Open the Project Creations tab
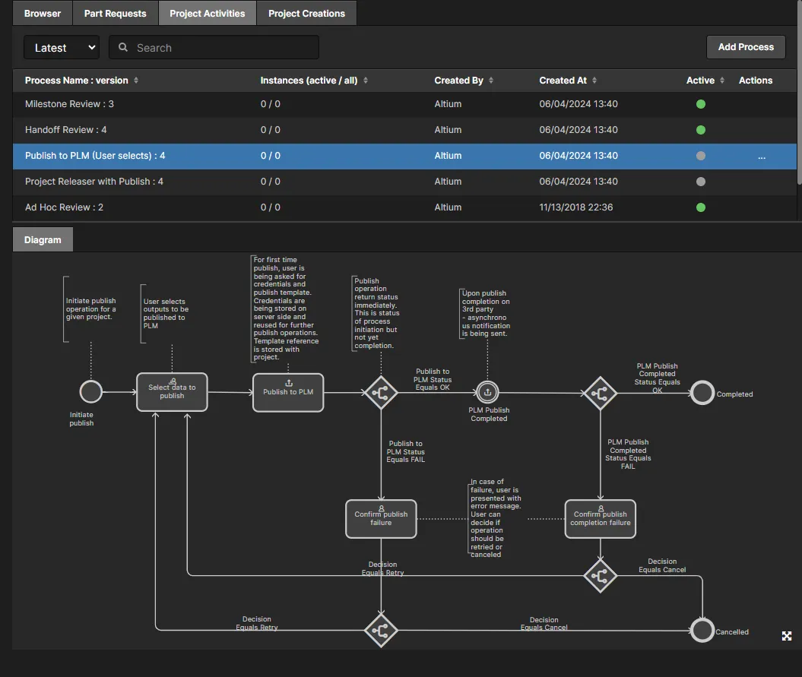The image size is (802, 677). 306,13
